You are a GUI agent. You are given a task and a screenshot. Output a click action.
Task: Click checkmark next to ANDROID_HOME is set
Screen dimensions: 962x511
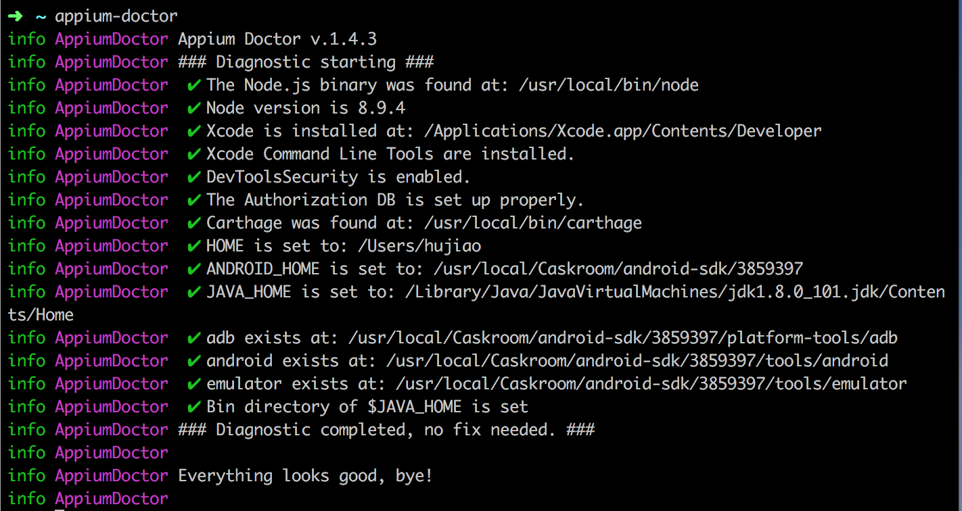coord(194,269)
